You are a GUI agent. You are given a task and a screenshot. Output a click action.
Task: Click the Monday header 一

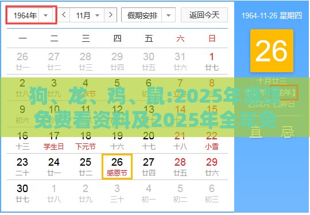click(x=22, y=38)
